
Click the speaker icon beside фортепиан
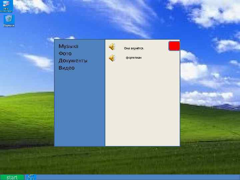coord(112,58)
